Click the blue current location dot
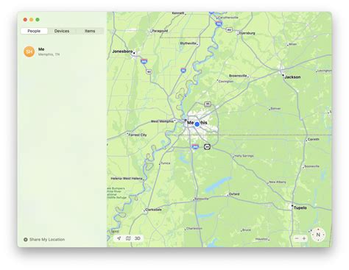The image size is (349, 270). point(197,124)
